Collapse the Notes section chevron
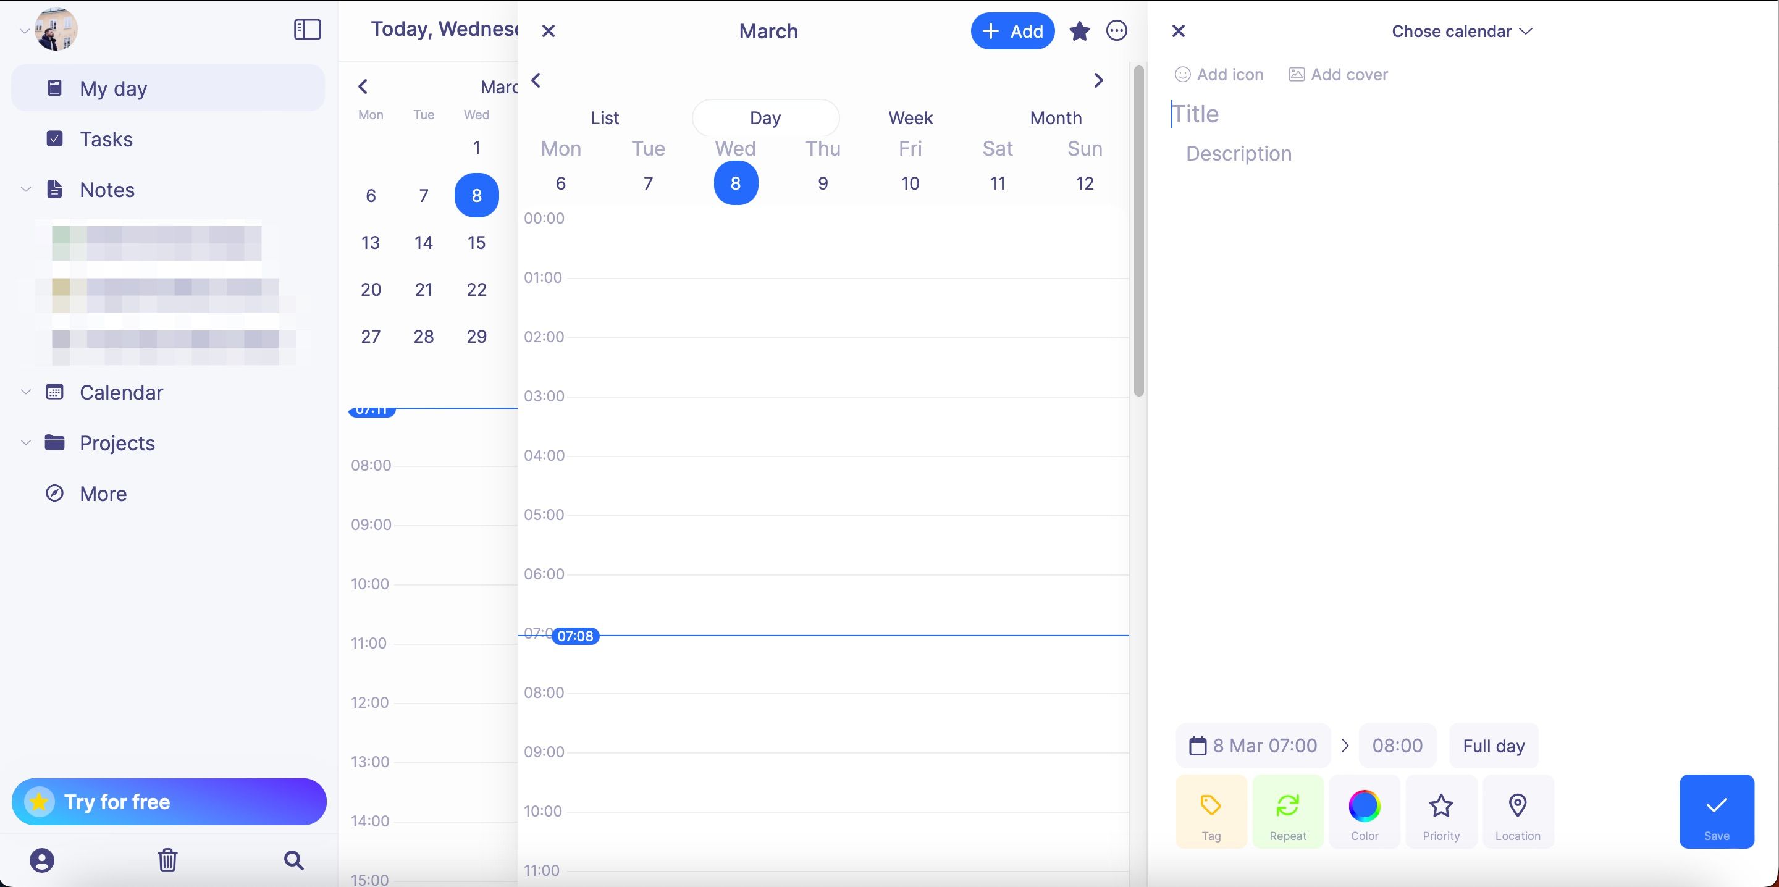The height and width of the screenshot is (887, 1779). [25, 189]
